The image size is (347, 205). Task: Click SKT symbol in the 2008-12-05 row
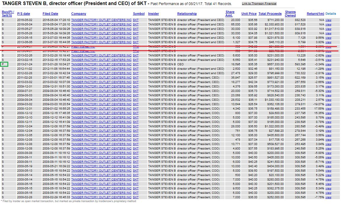[136, 135]
